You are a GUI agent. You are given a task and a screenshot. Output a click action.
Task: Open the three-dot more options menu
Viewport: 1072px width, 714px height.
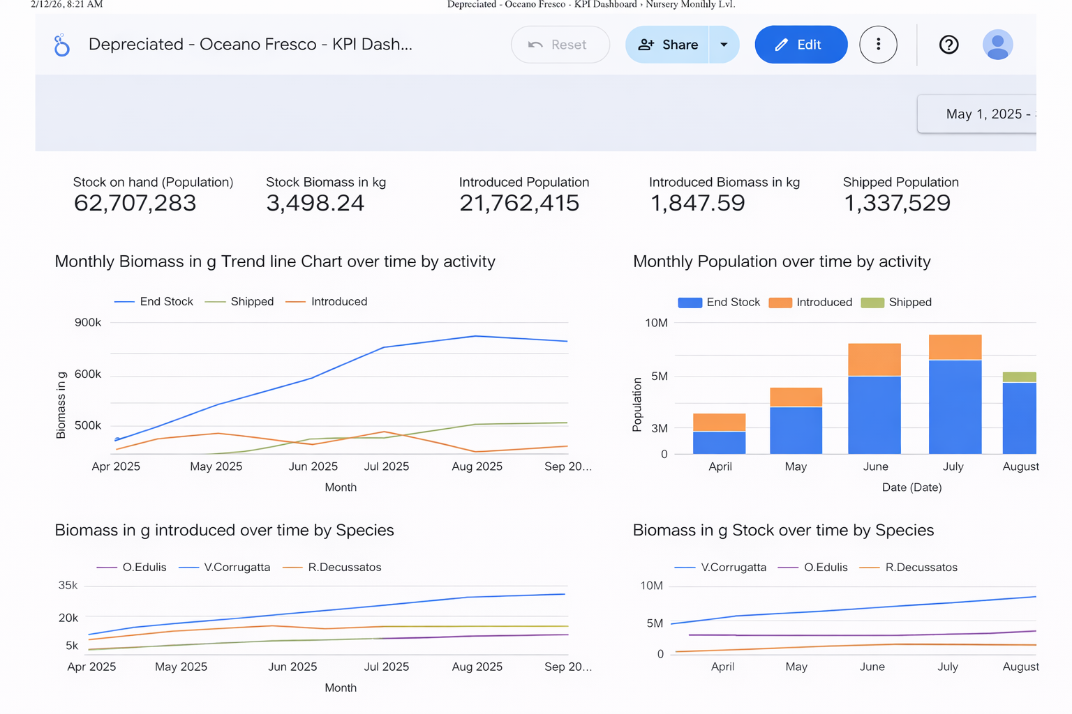[x=878, y=44]
